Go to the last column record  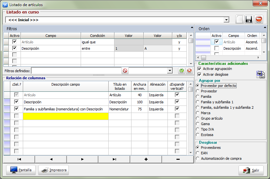[114, 159]
